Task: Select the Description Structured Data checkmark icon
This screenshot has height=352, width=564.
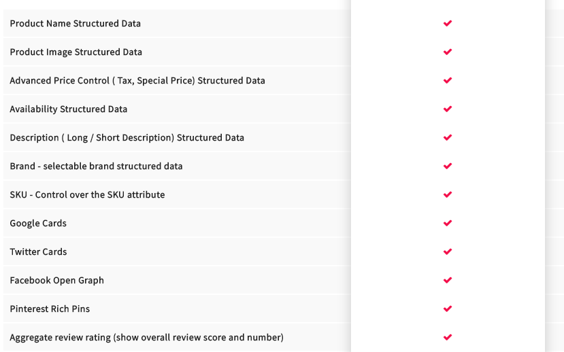Action: coord(448,137)
